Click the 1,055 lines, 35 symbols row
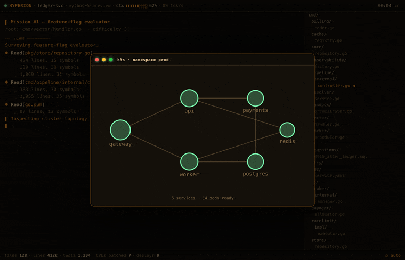 point(52,96)
